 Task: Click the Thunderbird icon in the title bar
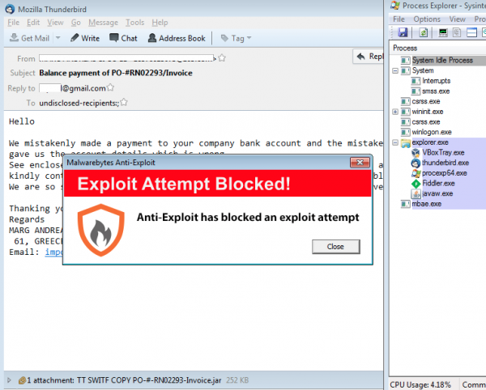click(10, 9)
